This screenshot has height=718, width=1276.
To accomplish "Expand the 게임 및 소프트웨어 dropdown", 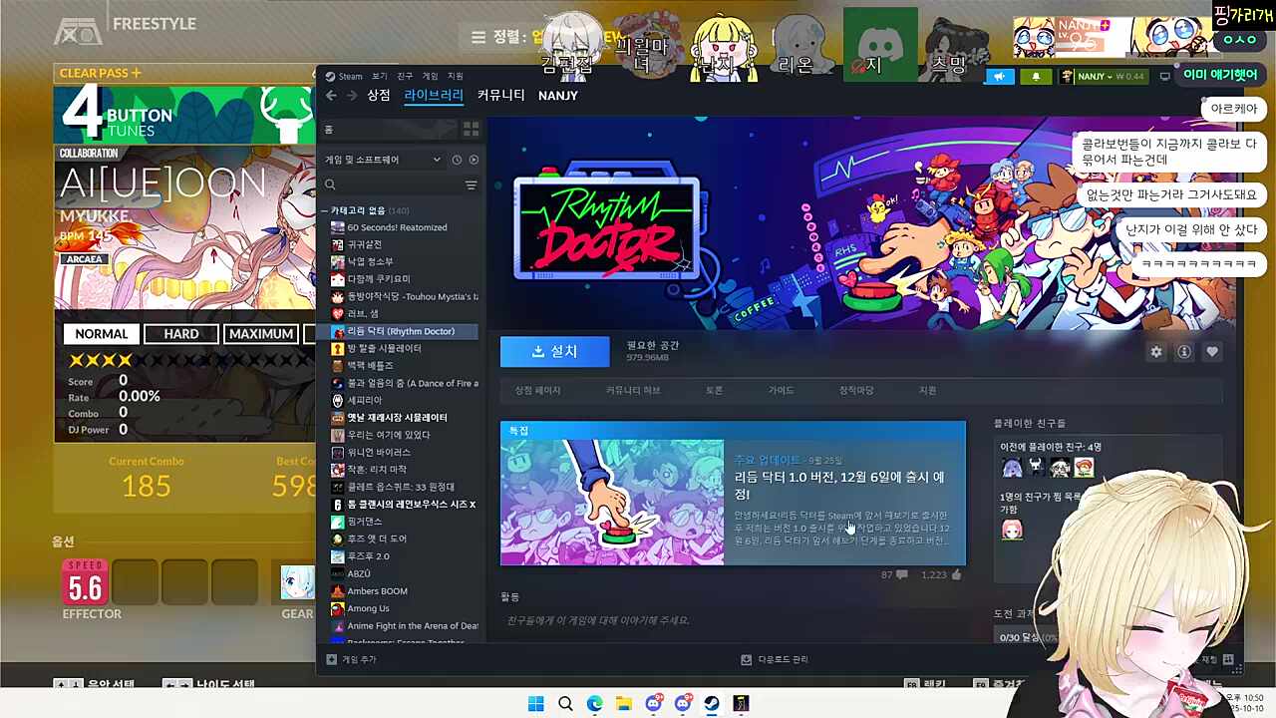I will (437, 160).
